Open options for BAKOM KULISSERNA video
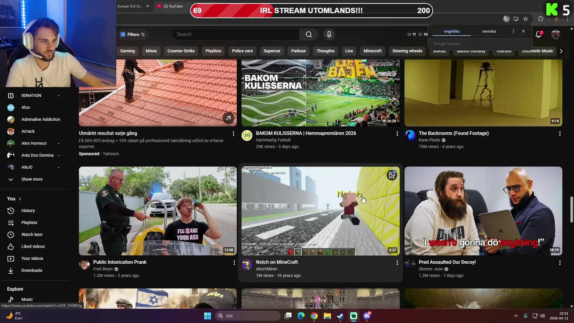Image resolution: width=574 pixels, height=323 pixels. point(397,134)
